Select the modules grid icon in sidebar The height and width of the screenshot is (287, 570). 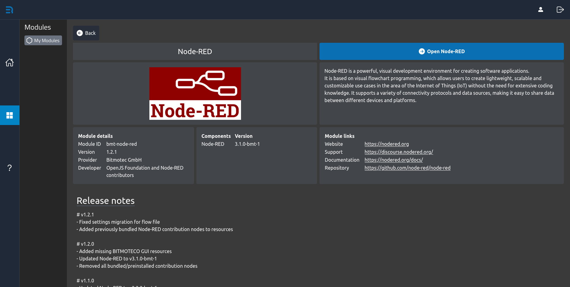point(10,115)
